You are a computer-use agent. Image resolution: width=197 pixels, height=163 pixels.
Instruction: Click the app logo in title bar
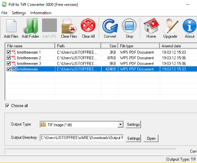pos(4,4)
